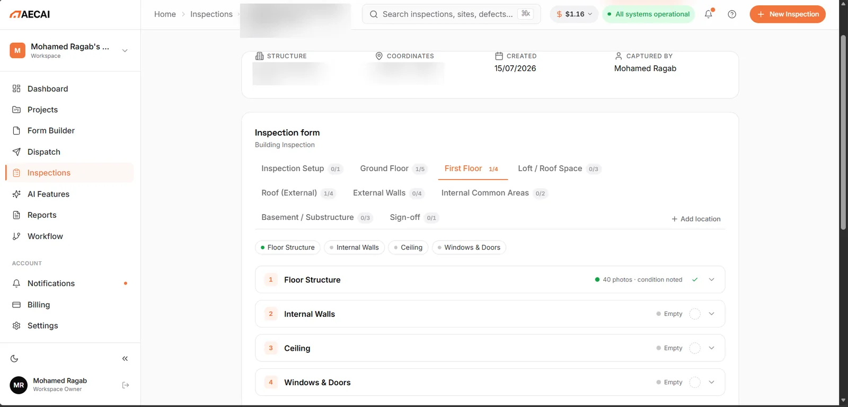
Task: Expand the Internal Walls section
Action: coord(712,314)
